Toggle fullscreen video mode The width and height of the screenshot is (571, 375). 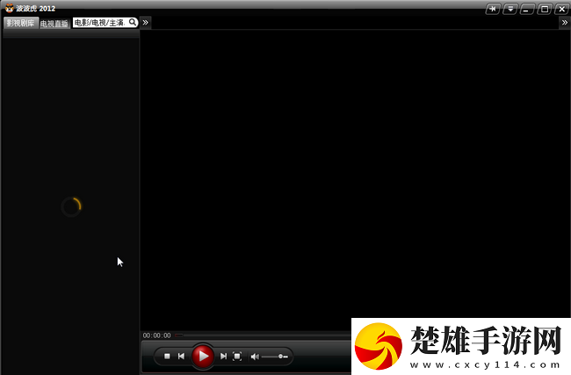237,356
